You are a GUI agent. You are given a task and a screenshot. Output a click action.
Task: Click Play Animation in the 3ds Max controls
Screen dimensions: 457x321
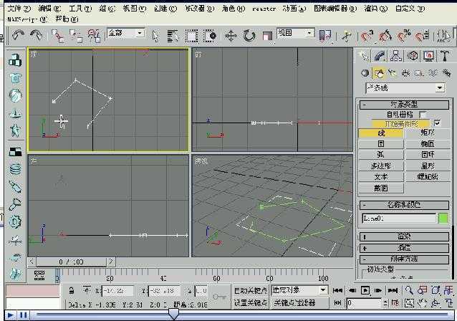[365, 290]
